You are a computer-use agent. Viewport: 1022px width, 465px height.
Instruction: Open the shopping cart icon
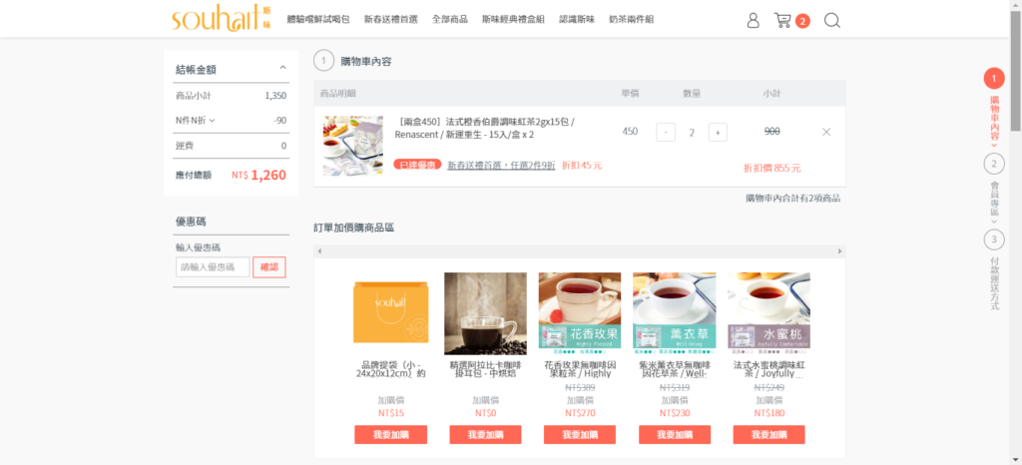(x=782, y=20)
